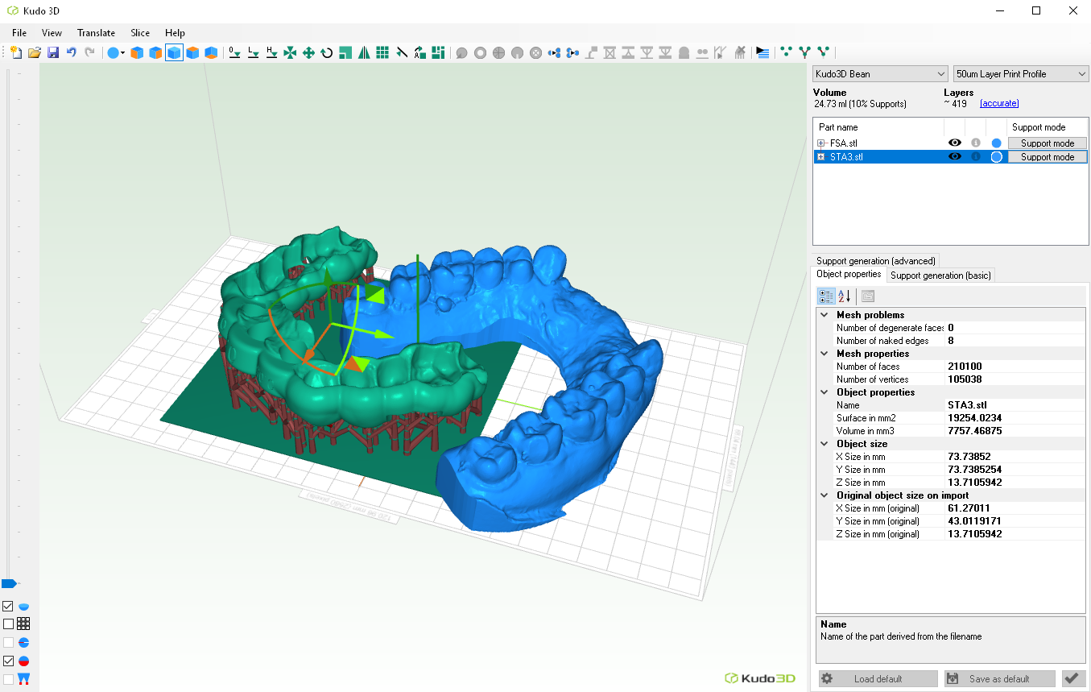Switch property grid to categorized view
Screen dimensions: 1091x692
(x=826, y=296)
